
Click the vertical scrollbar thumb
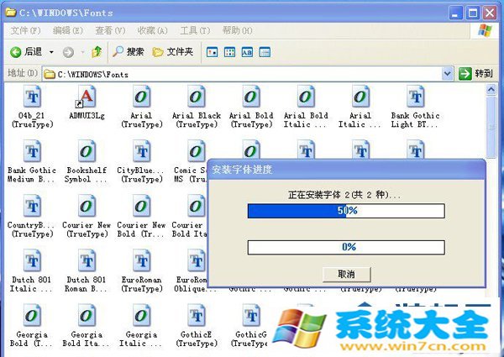(491, 127)
